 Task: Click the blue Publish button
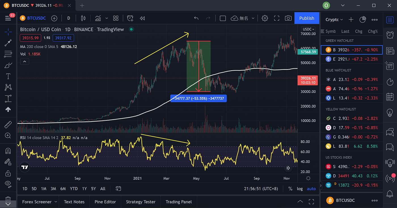[307, 18]
